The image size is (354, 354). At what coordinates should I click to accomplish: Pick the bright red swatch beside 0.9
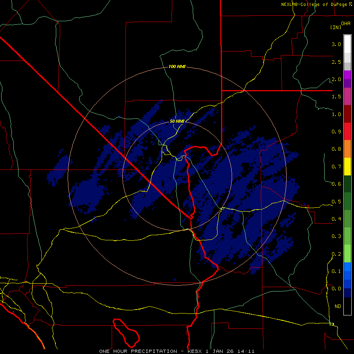pos(347,131)
